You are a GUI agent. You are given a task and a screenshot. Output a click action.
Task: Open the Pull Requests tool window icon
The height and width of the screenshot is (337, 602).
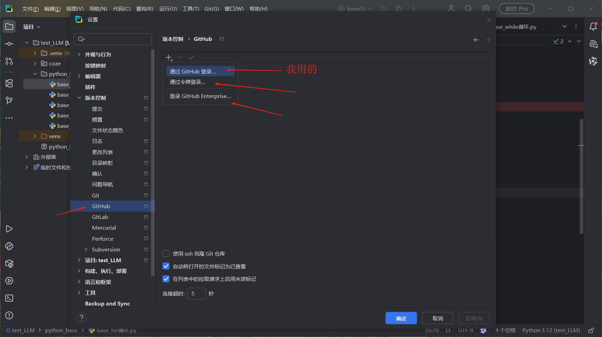pos(9,61)
